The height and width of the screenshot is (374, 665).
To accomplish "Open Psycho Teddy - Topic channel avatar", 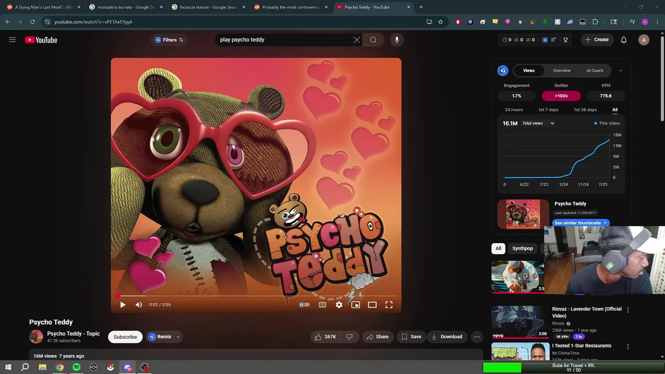I will 36,337.
